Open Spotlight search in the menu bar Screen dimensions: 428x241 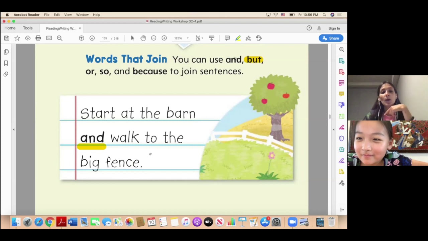(324, 15)
